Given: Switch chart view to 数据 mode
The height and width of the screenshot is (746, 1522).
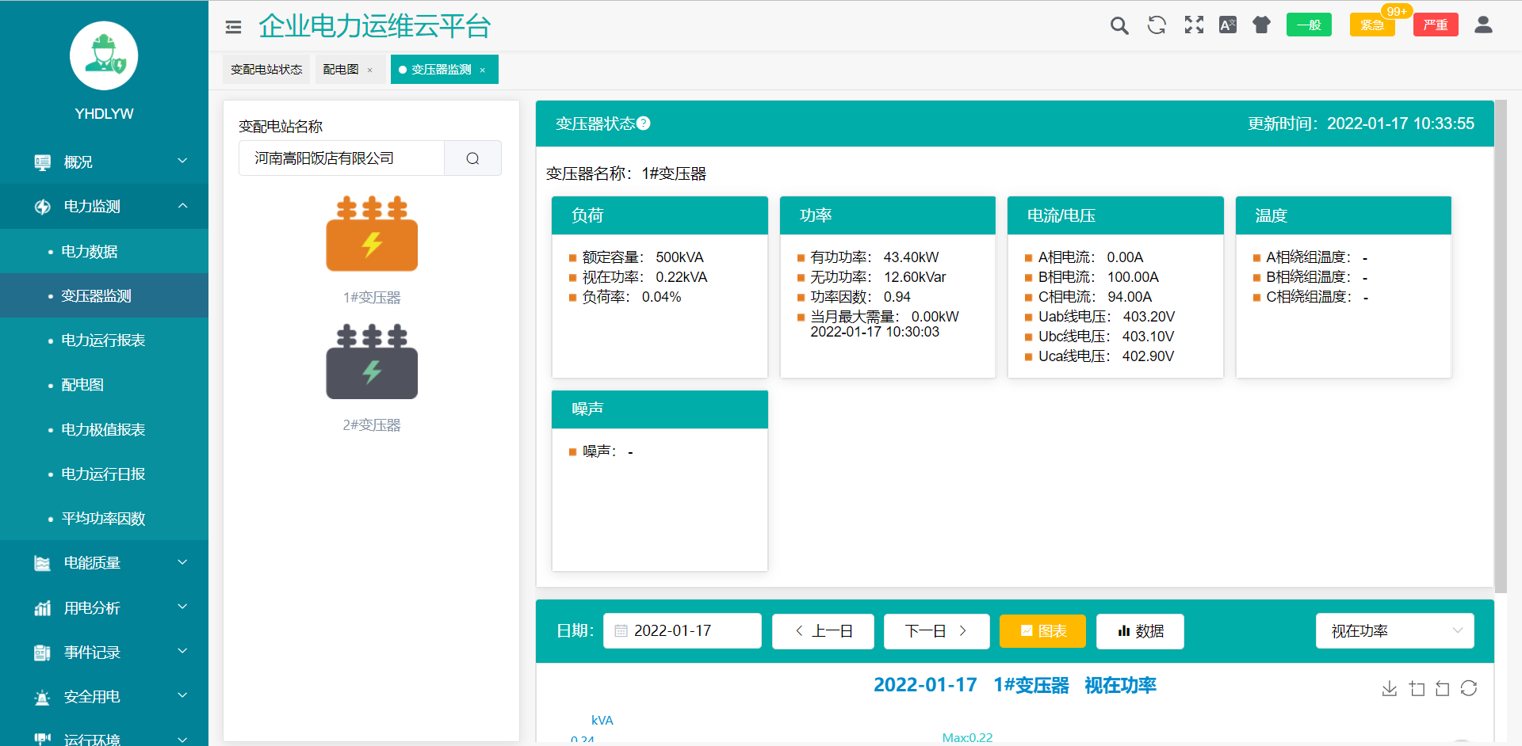Looking at the screenshot, I should (x=1140, y=631).
